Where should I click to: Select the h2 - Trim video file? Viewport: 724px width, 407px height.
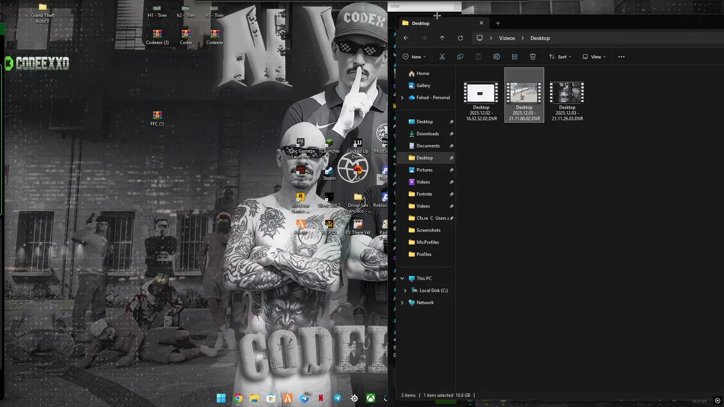pyautogui.click(x=186, y=11)
